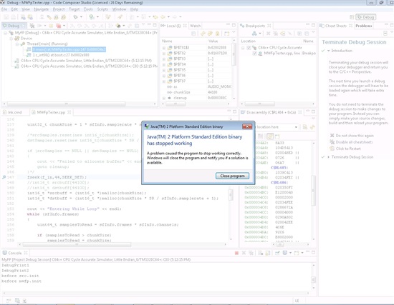Switch to the Problems tab

click(x=364, y=26)
